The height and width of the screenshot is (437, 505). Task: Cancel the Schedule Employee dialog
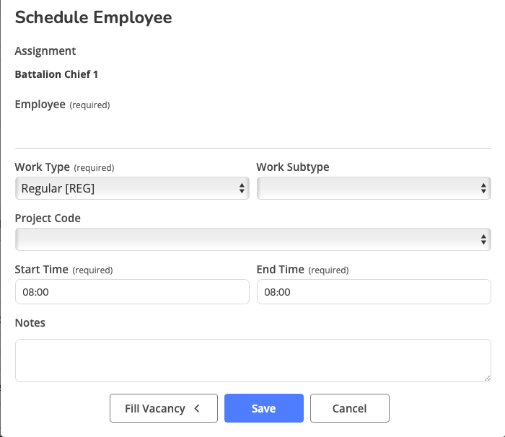pos(349,408)
